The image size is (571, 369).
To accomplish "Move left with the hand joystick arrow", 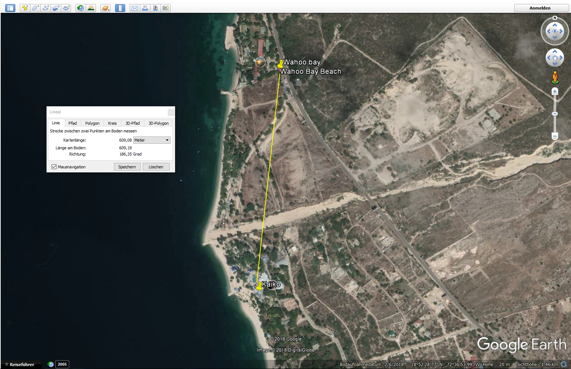I will (x=549, y=58).
